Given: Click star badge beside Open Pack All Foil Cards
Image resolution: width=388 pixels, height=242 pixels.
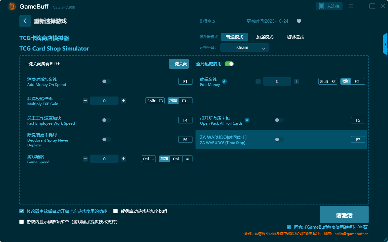Looking at the screenshot, I should click(247, 120).
